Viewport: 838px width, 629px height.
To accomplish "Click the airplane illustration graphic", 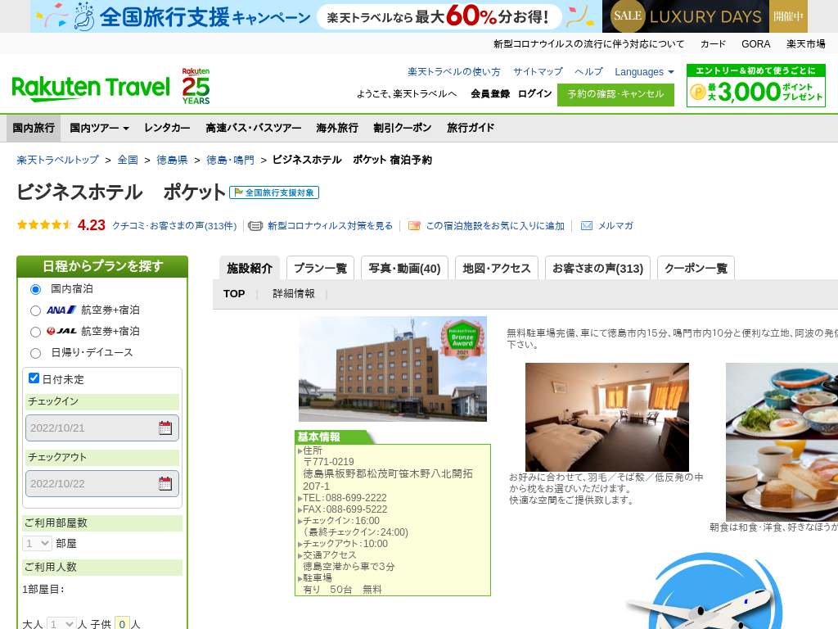I will [705, 591].
